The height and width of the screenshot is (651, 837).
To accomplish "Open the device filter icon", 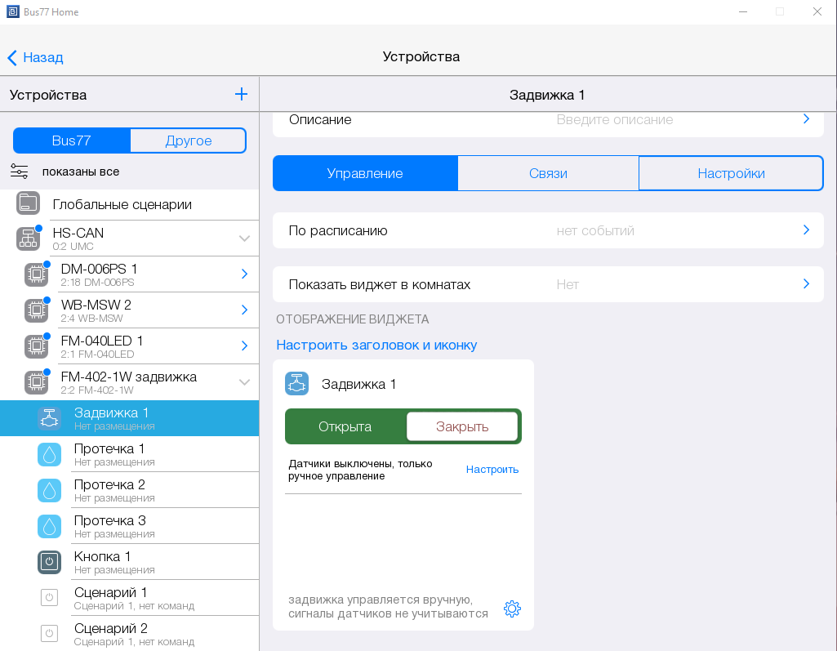I will click(20, 172).
